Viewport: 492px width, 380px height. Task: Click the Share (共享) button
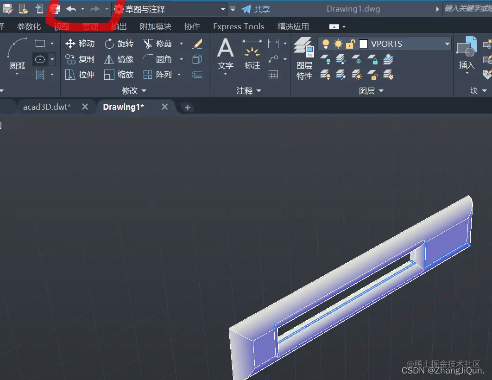pos(256,9)
